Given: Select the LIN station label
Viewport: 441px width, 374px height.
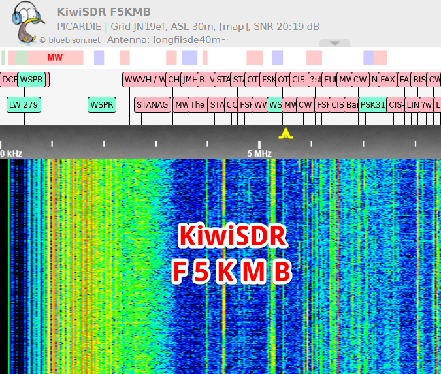Looking at the screenshot, I should pos(412,105).
